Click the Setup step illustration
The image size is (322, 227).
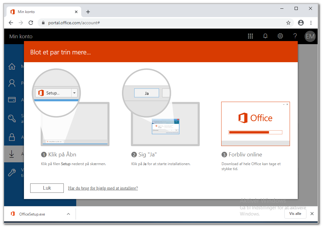71,107
